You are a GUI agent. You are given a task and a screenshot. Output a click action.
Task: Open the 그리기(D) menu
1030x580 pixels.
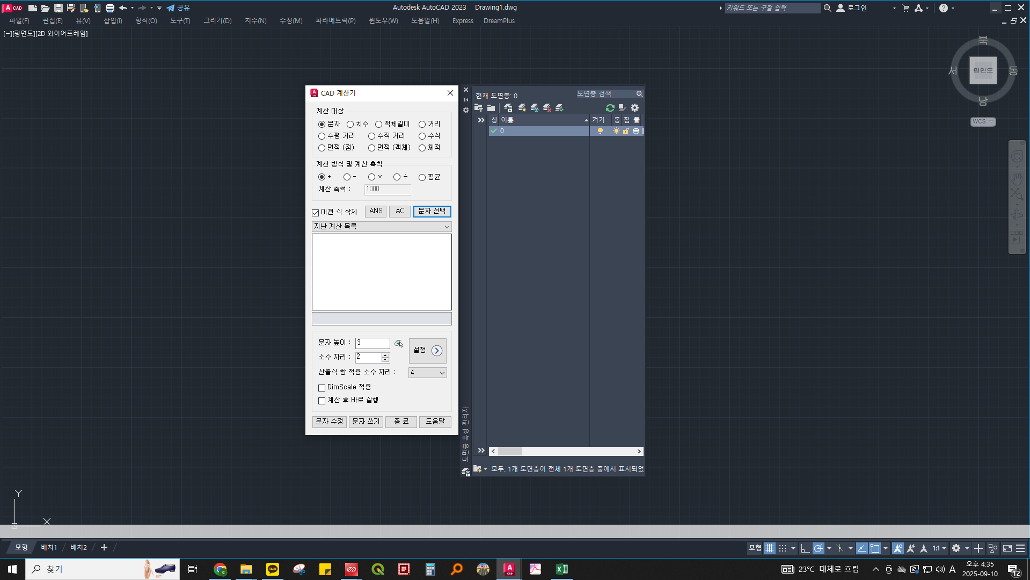[217, 21]
